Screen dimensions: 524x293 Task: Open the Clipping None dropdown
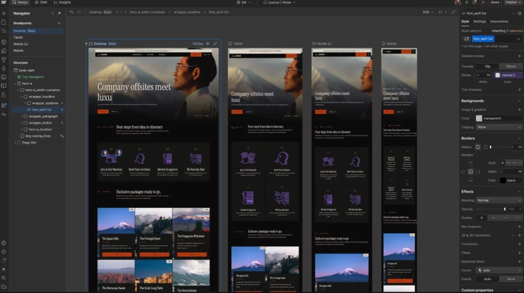[499, 127]
